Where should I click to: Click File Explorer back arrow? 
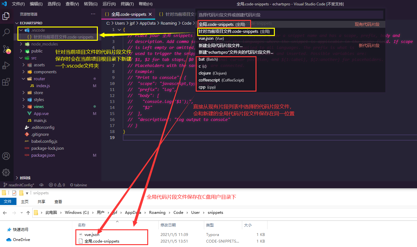tap(5, 213)
